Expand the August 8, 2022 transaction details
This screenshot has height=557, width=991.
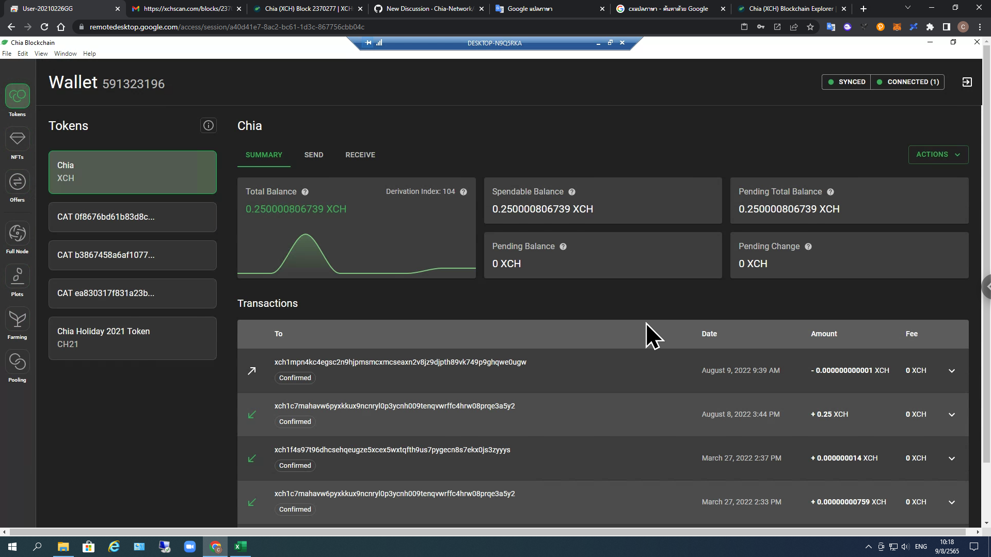[x=952, y=415]
